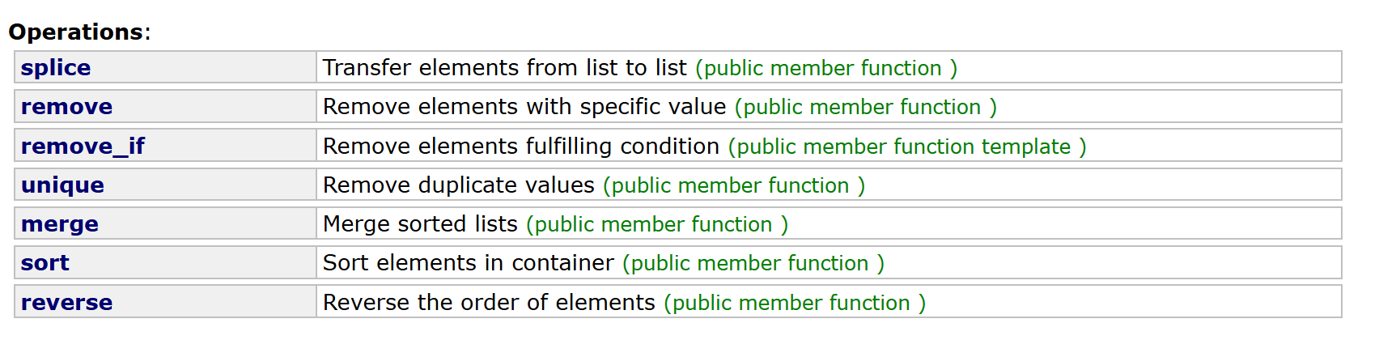This screenshot has height=340, width=1379.
Task: Click 'Remove elements with specific value' text
Action: click(524, 106)
